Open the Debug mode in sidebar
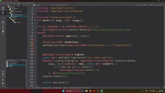165x93 pixels. pos(3,22)
